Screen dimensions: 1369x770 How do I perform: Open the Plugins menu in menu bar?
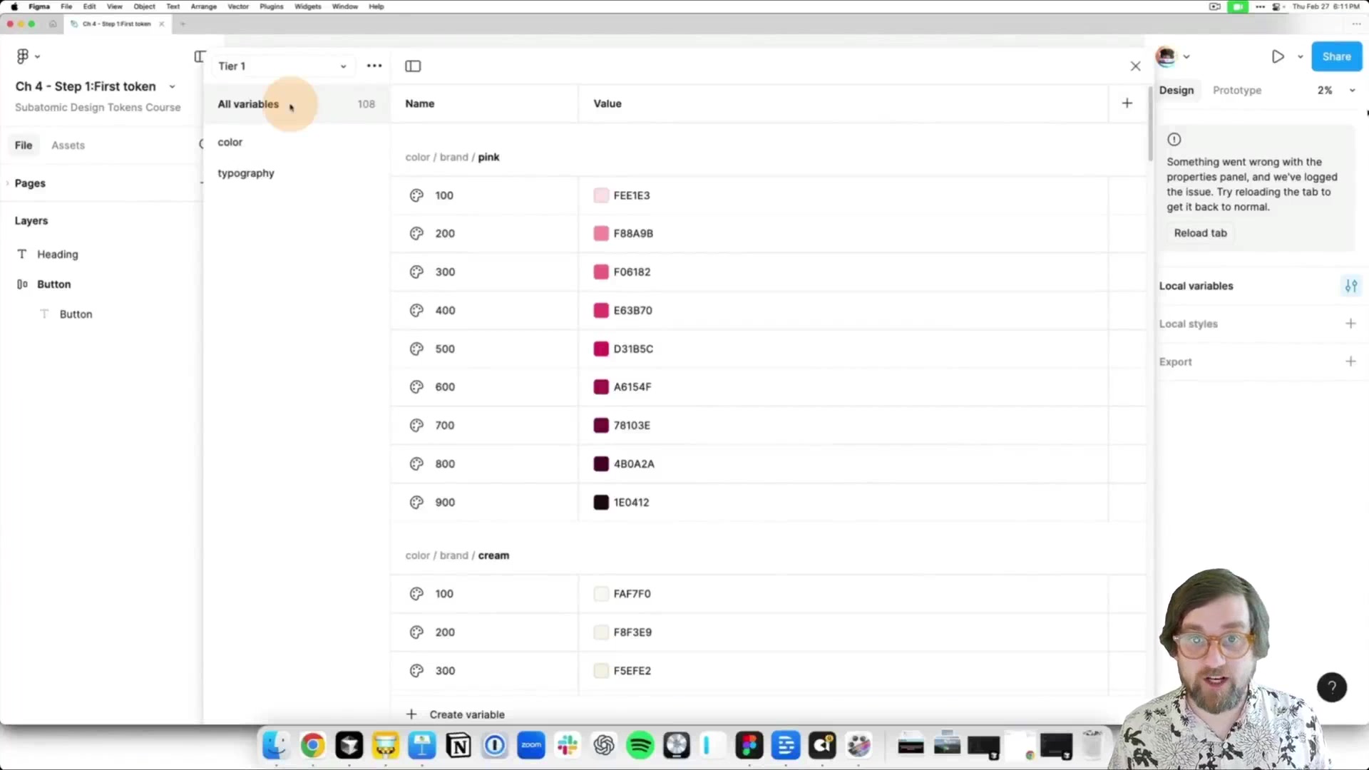coord(271,6)
